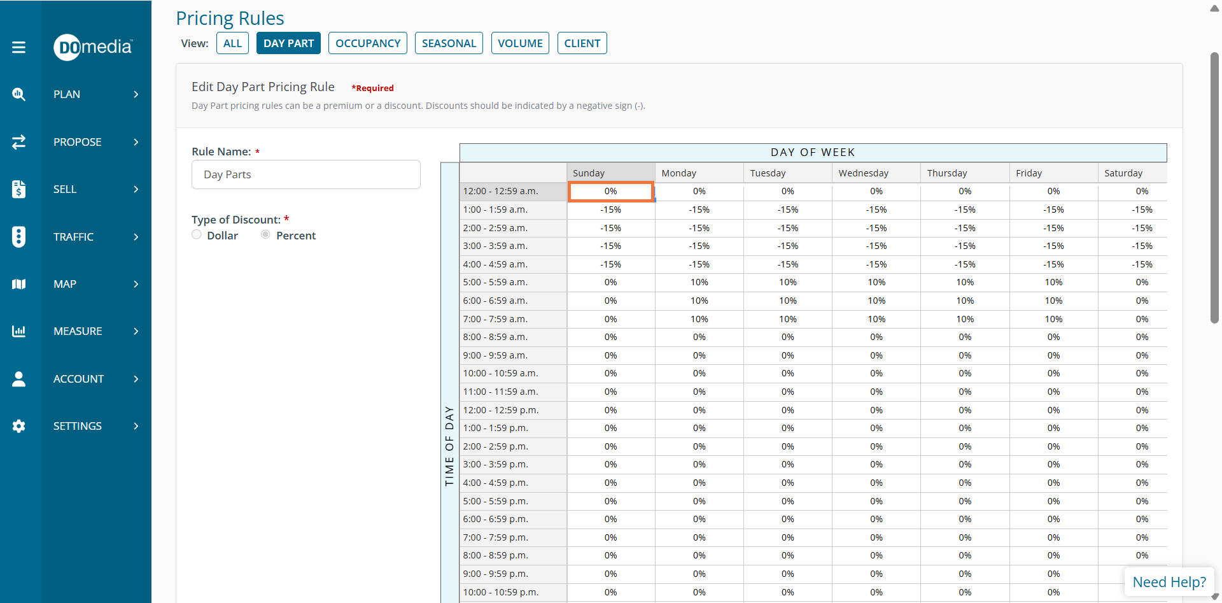The height and width of the screenshot is (603, 1222).
Task: Select the Percent discount type
Action: pyautogui.click(x=265, y=235)
